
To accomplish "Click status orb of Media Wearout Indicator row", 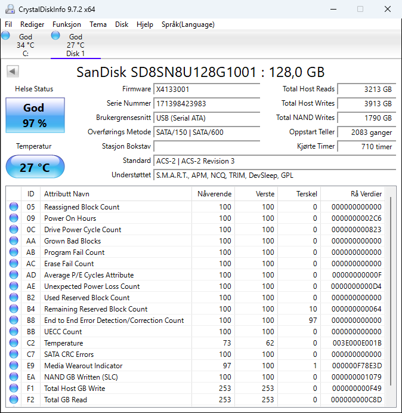I will click(x=14, y=365).
